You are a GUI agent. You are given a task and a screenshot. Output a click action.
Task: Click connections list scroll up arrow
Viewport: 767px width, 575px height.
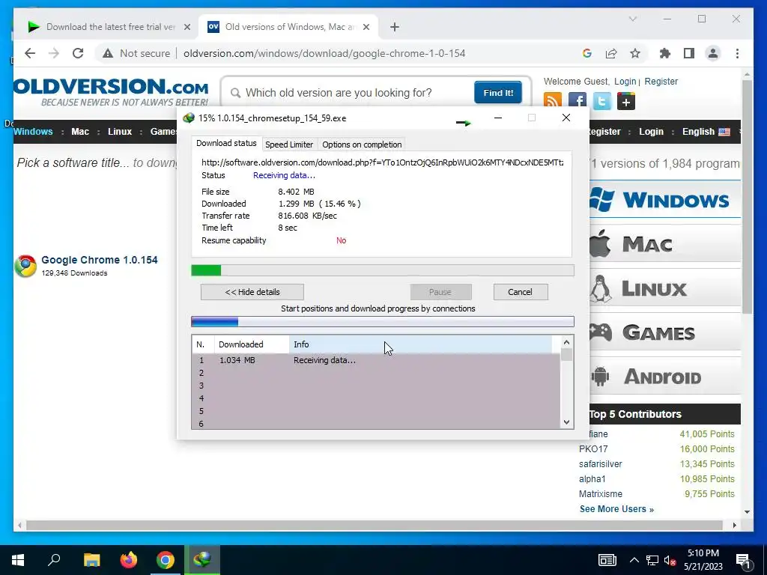pos(566,343)
